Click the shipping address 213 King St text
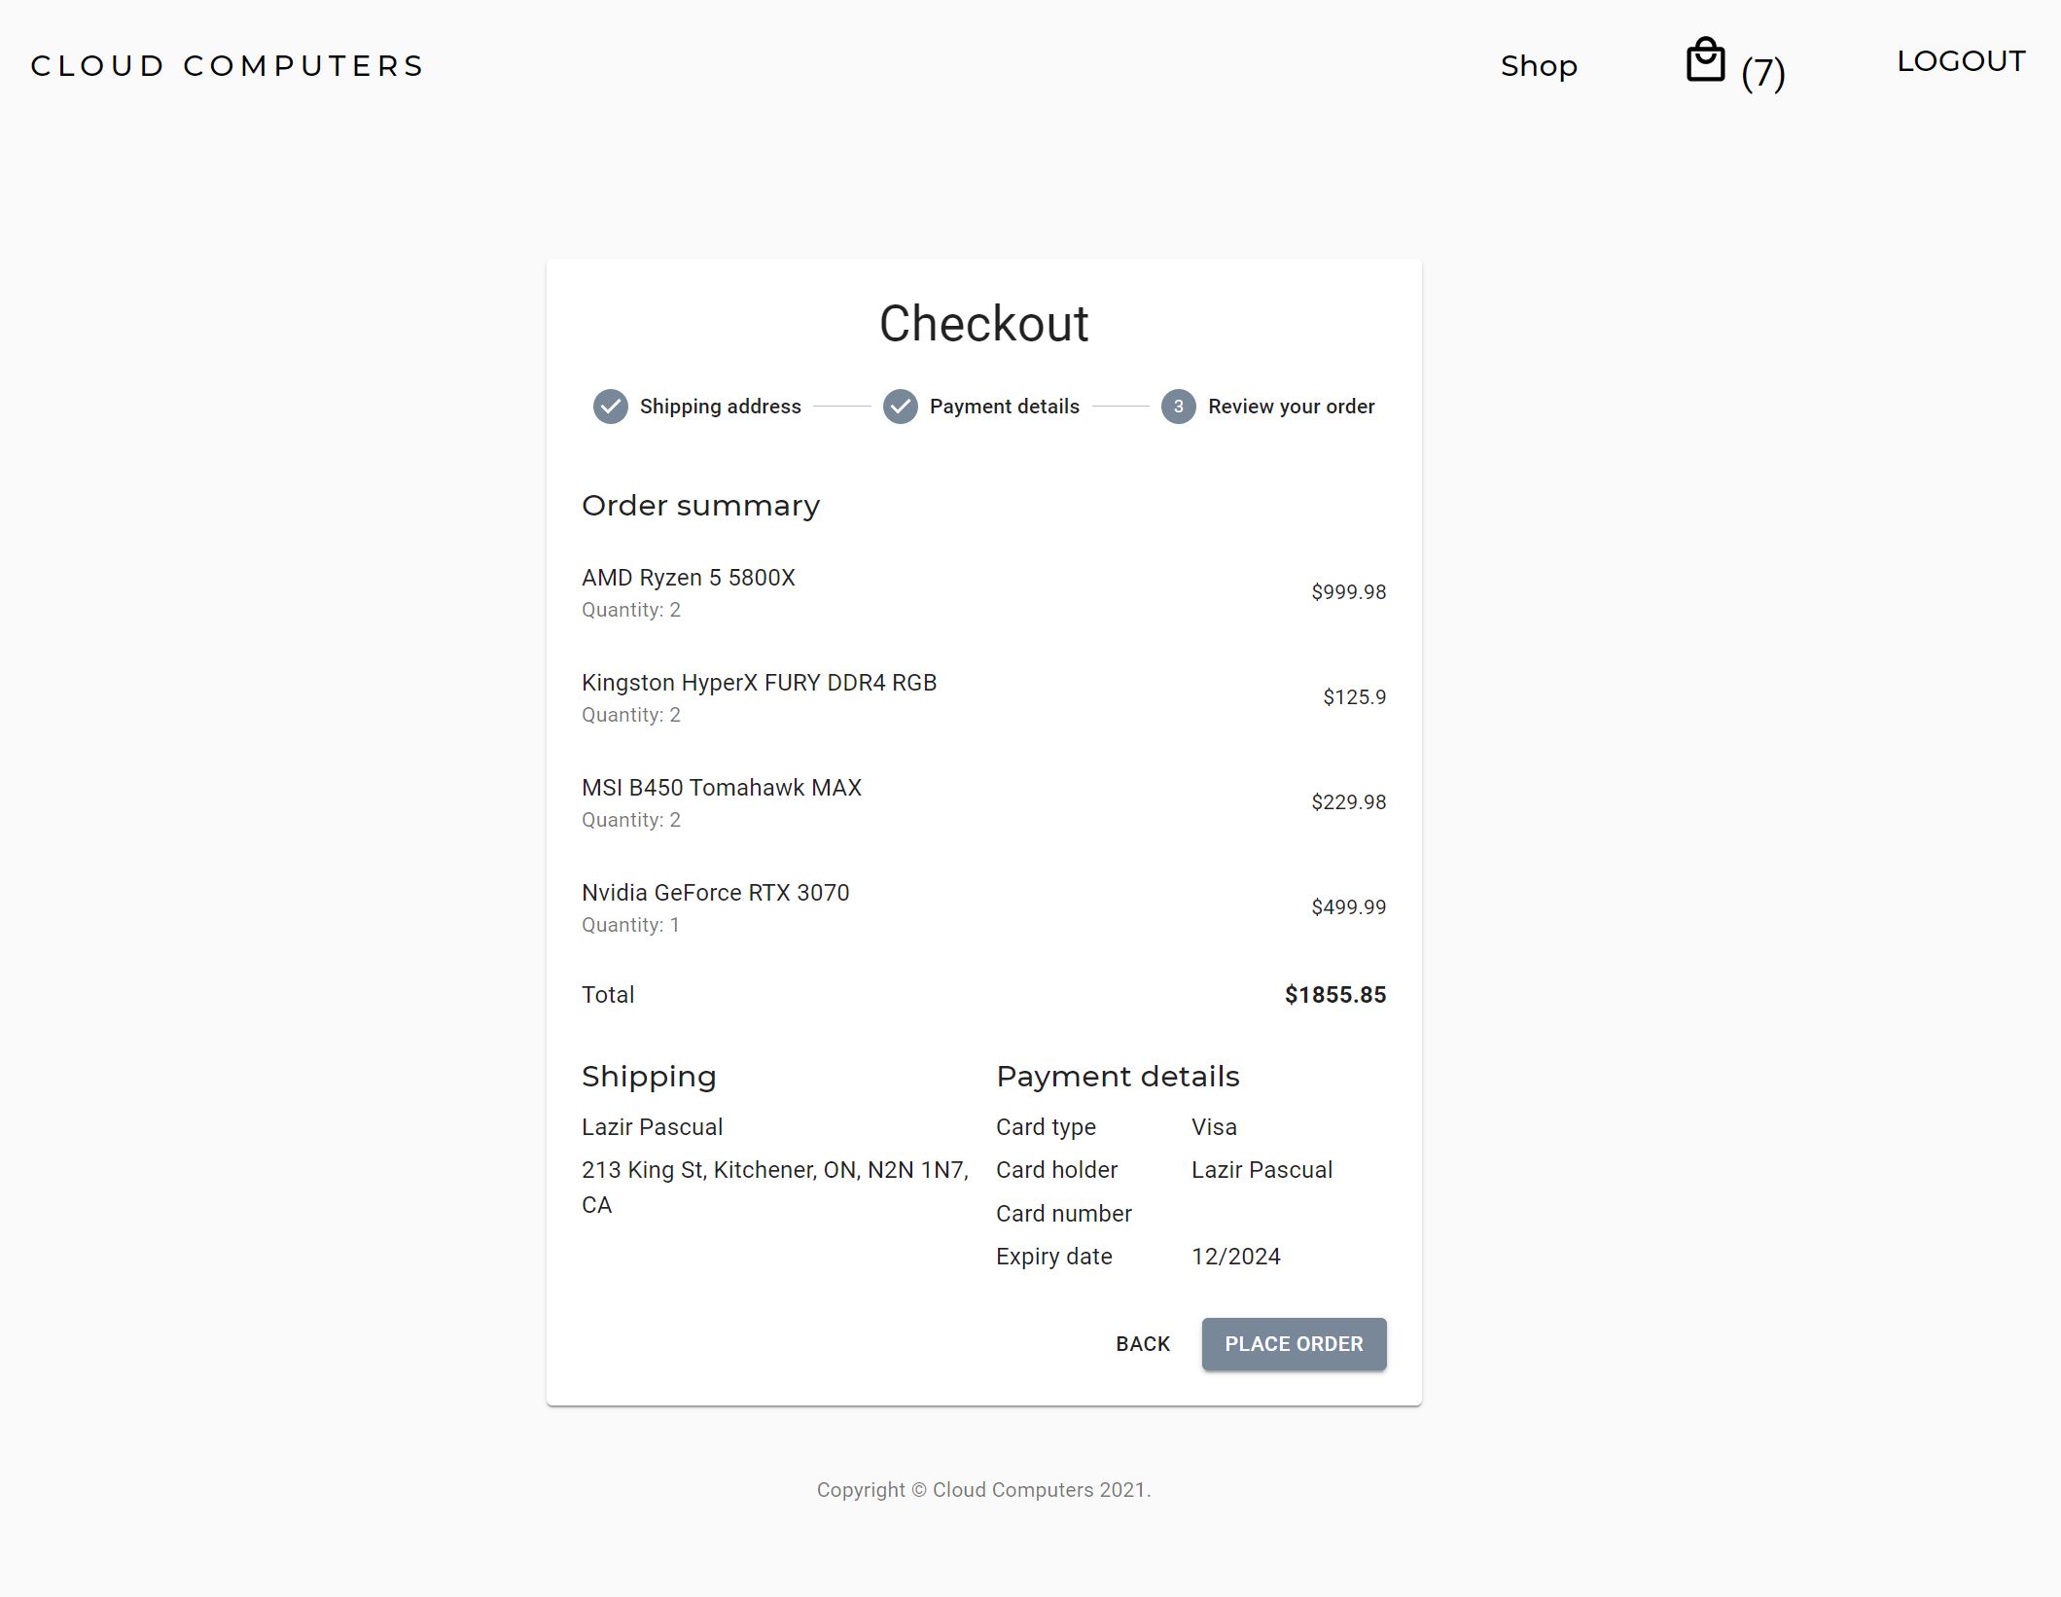 pyautogui.click(x=774, y=1170)
